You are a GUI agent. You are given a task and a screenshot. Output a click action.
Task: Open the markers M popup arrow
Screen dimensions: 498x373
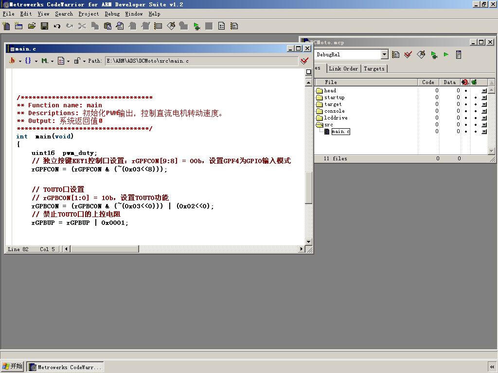tap(52, 61)
